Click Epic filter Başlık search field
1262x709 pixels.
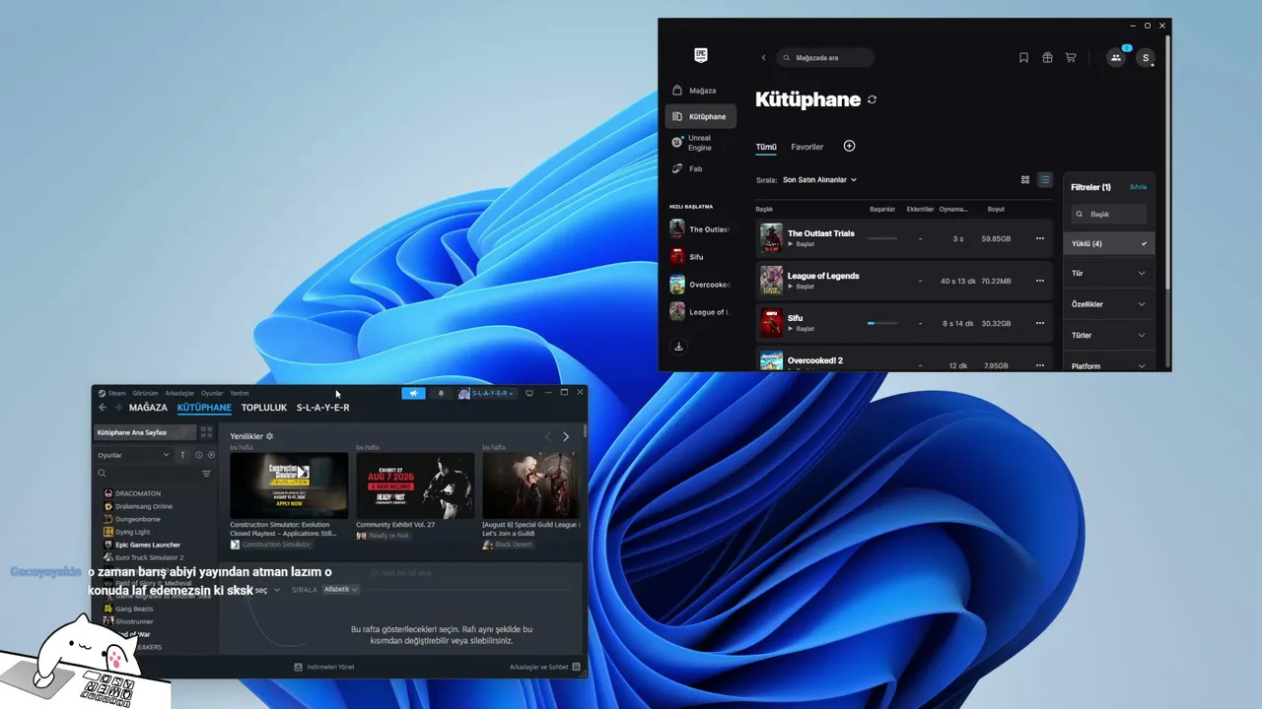point(1109,214)
